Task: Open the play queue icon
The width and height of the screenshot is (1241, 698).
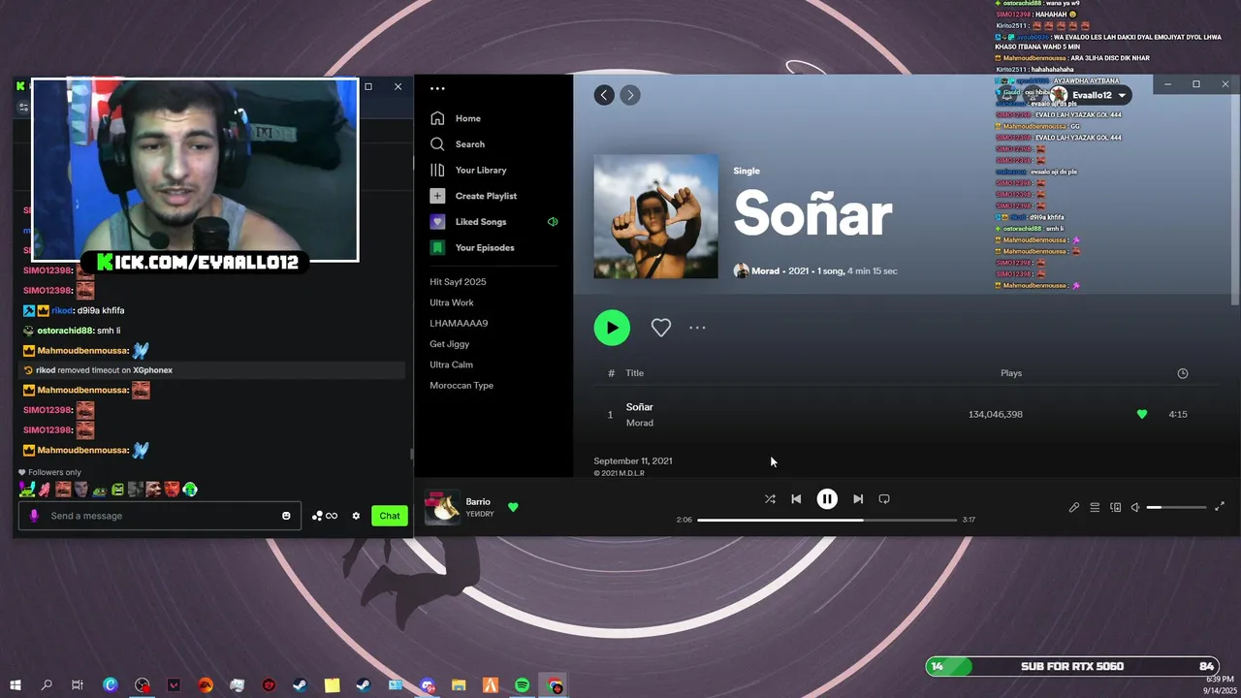Action: pyautogui.click(x=1095, y=507)
